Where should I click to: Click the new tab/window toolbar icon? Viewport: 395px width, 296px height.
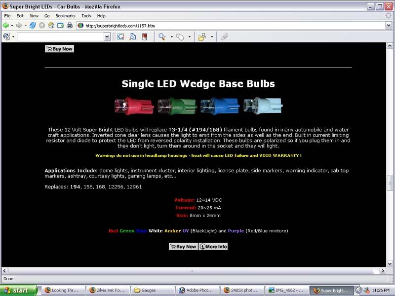(60, 26)
